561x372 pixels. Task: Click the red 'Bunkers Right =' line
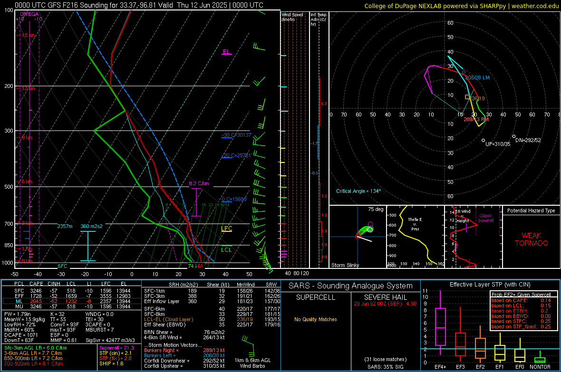[184, 350]
